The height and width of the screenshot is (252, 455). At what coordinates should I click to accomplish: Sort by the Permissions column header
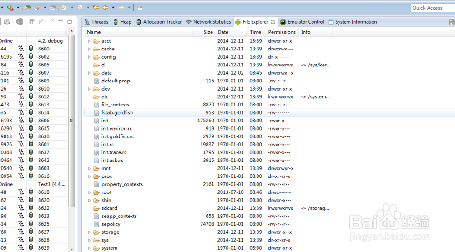pos(282,32)
